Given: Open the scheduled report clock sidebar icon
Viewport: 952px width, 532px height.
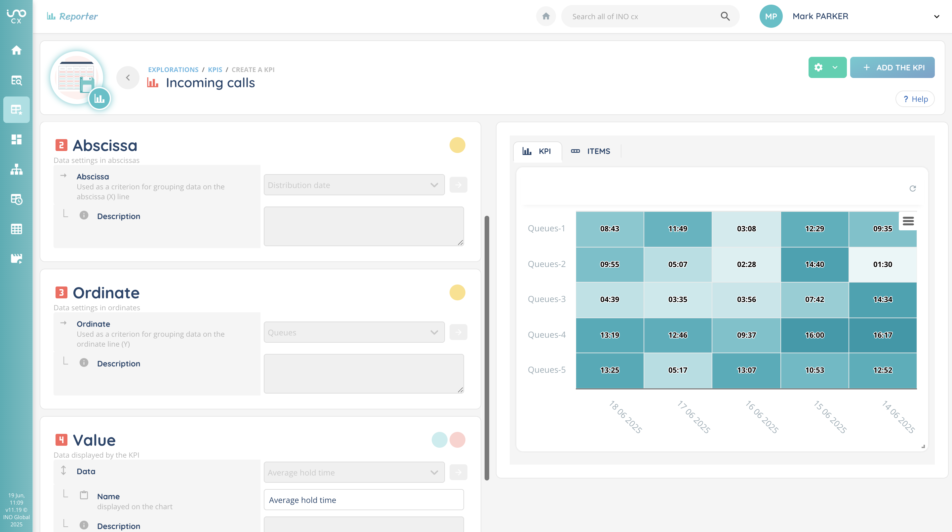Looking at the screenshot, I should 16,199.
